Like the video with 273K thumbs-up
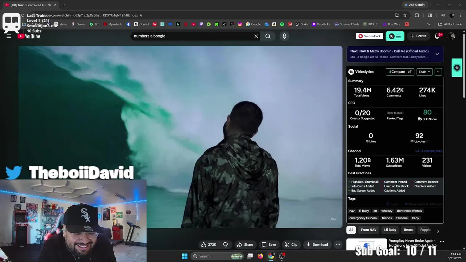Screen dimensions: 466x262 coord(209,245)
